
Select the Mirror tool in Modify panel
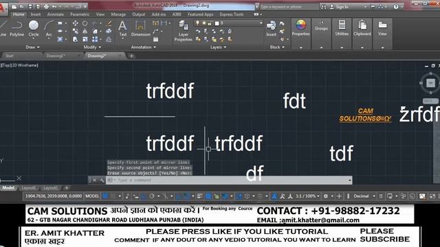pyautogui.click(x=85, y=32)
